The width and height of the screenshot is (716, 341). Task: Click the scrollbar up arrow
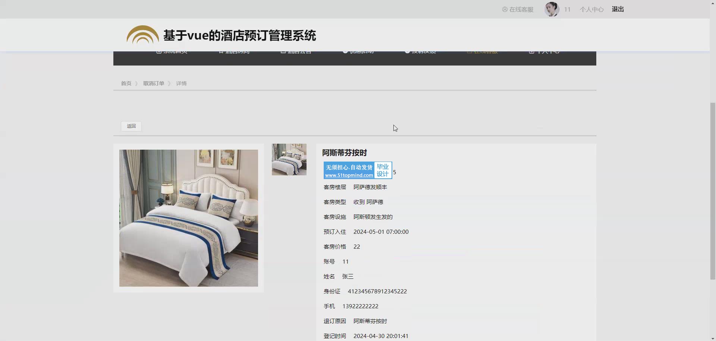coord(713,3)
